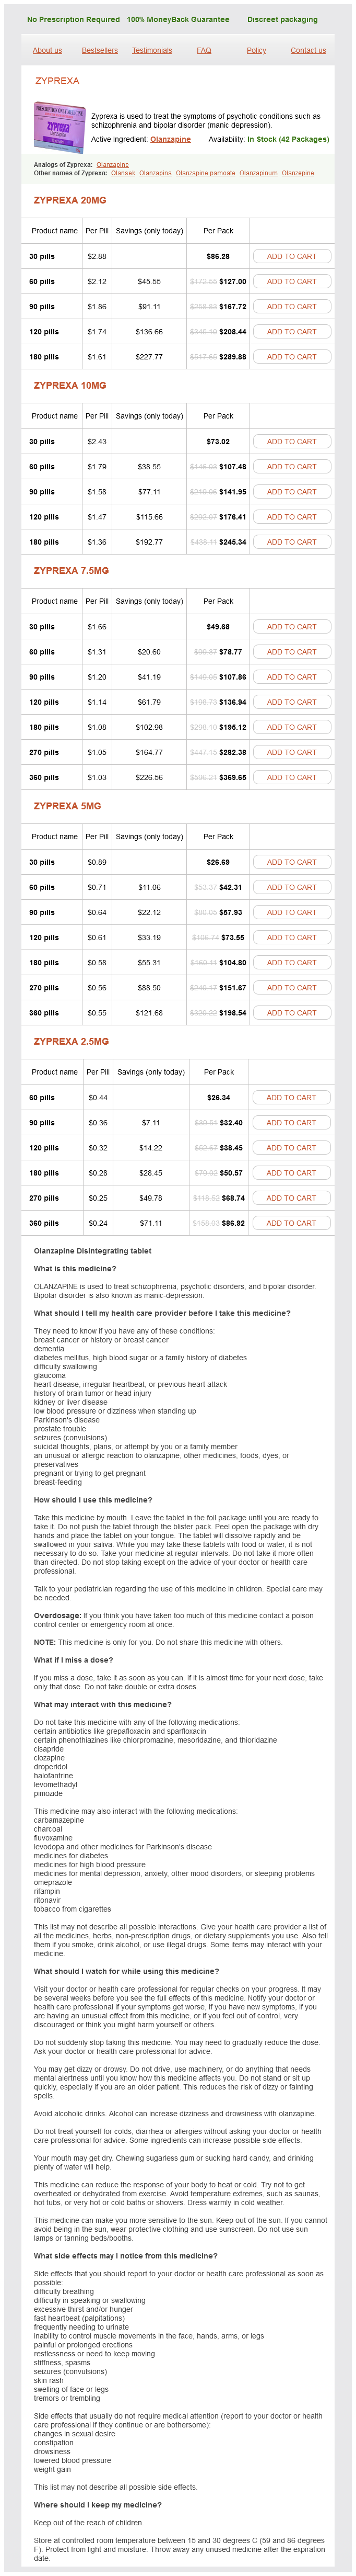356x2576 pixels.
Task: Follow the Olanzapine pamoate link
Action: [206, 173]
